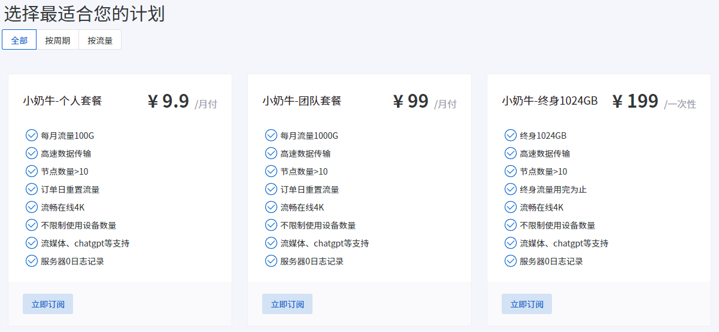Viewport: 719px width, 332px height.
Task: Click the ¥ 199 /一次性 price label
Action: pyautogui.click(x=654, y=102)
